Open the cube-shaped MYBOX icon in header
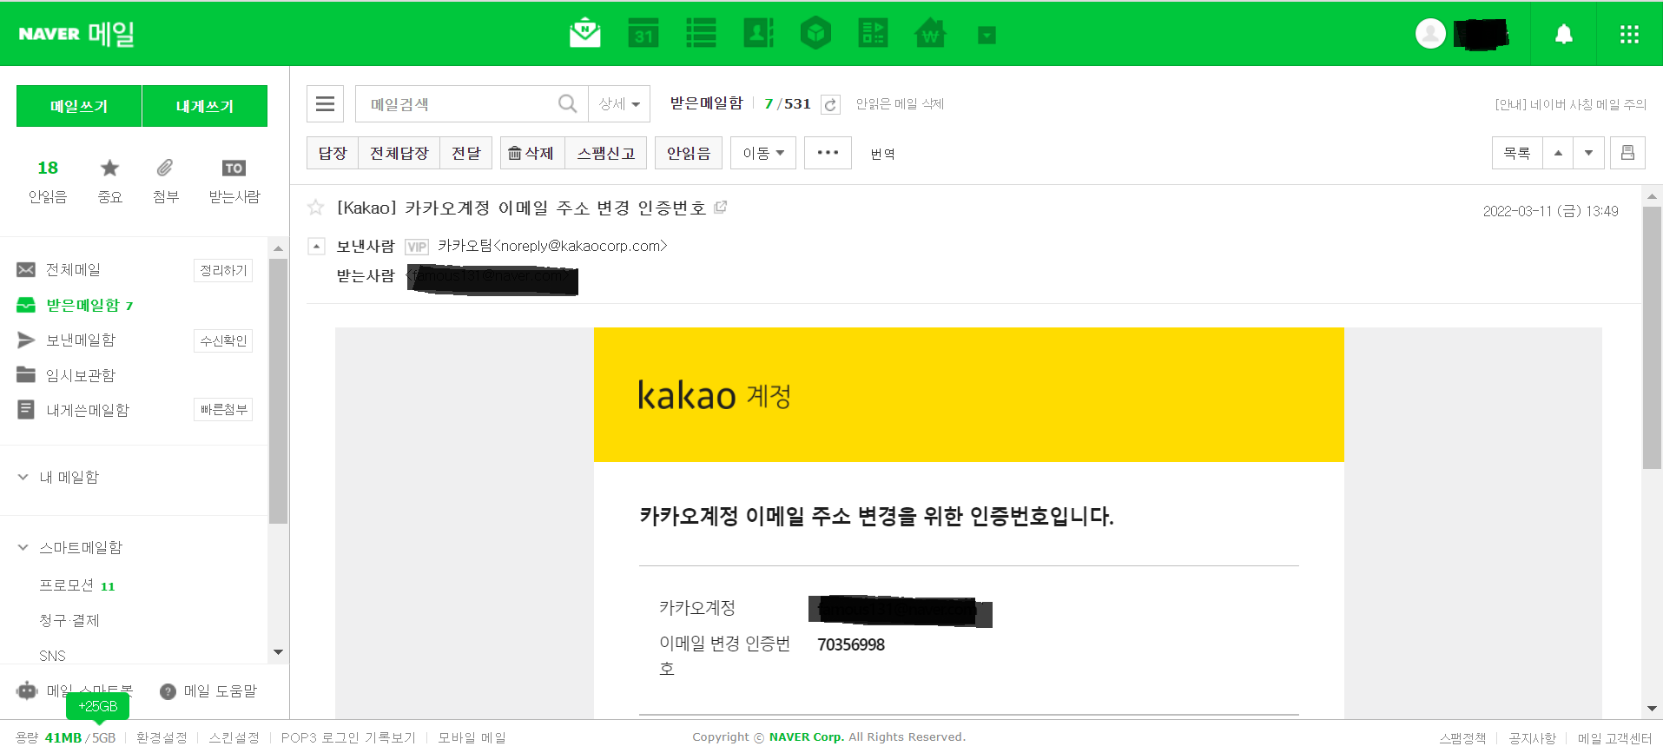This screenshot has width=1663, height=753. pos(815,34)
